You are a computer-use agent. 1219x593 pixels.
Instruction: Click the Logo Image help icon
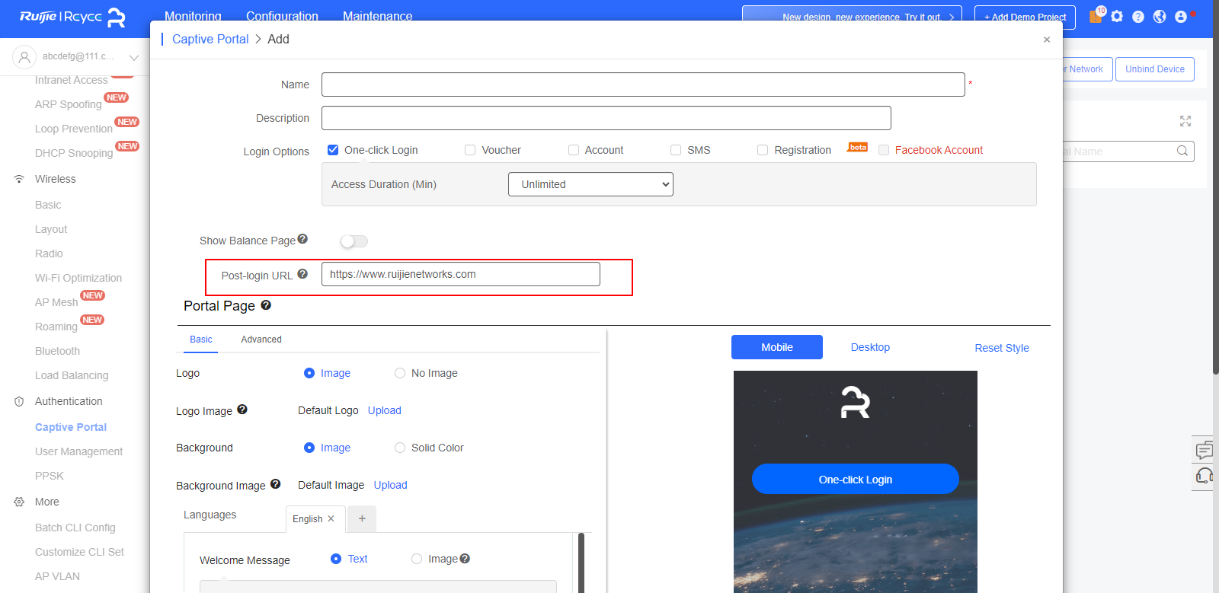(x=242, y=410)
